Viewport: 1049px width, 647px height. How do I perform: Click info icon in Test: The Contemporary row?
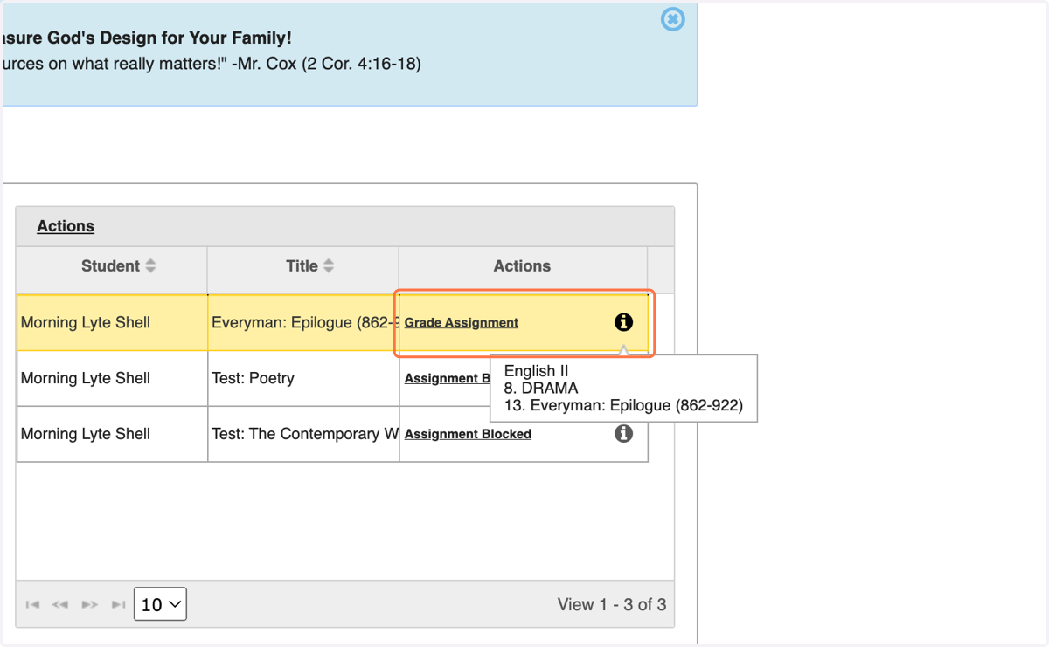coord(623,434)
